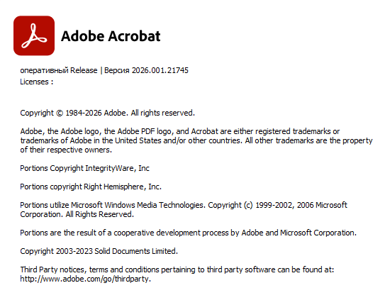
Task: Click the Copyright 1984-2026 Adobe line
Action: coord(108,113)
